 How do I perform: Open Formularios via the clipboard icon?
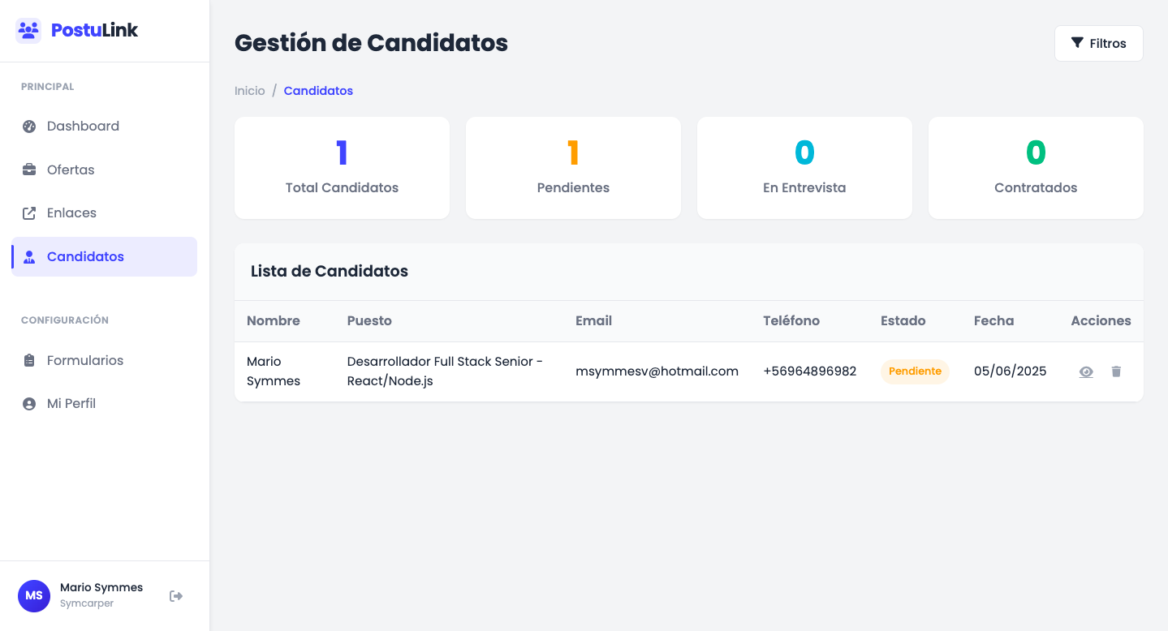[29, 360]
